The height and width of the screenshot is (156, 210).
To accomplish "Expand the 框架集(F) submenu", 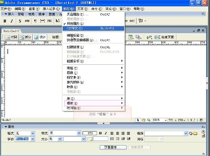I will pos(93,77).
